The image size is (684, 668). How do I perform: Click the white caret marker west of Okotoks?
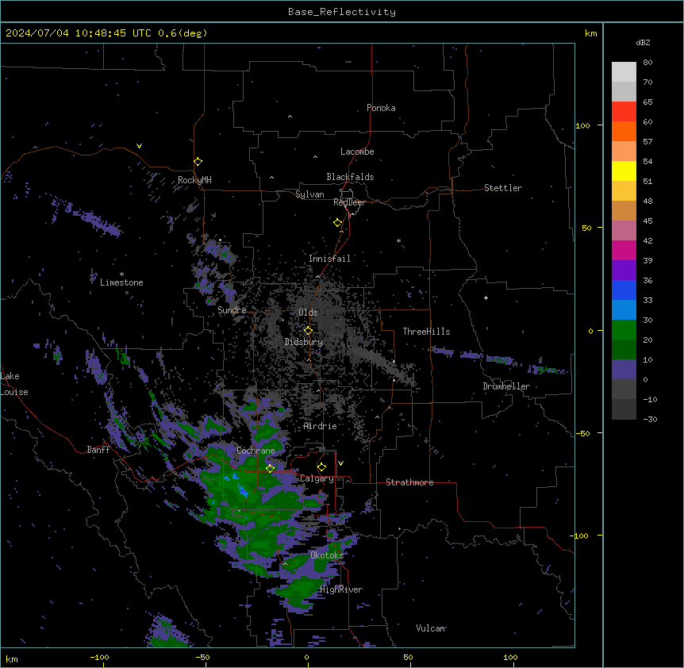pyautogui.click(x=285, y=564)
